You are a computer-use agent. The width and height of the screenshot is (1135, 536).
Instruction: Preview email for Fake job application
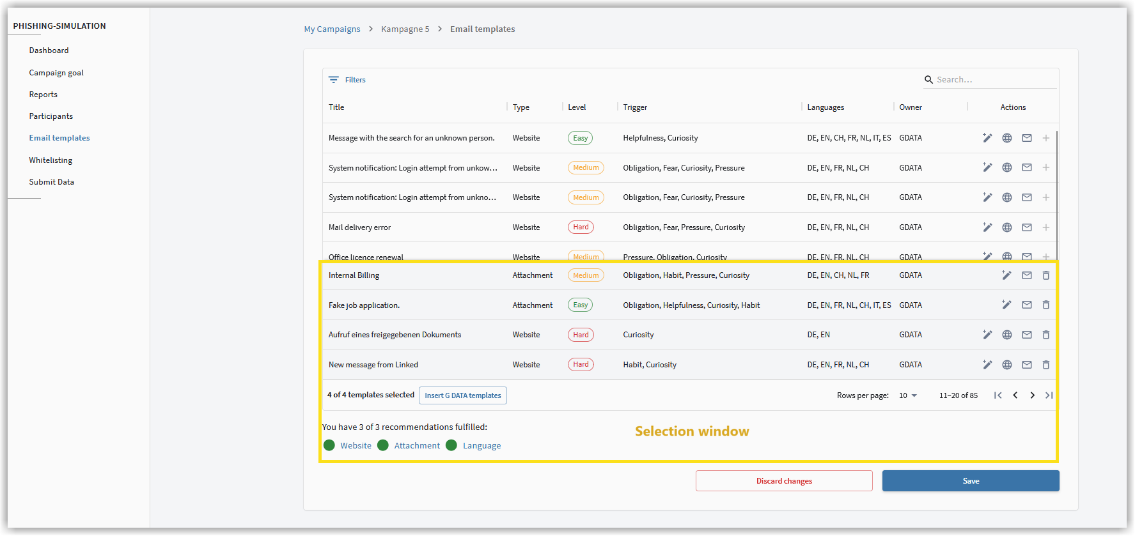pos(1027,305)
